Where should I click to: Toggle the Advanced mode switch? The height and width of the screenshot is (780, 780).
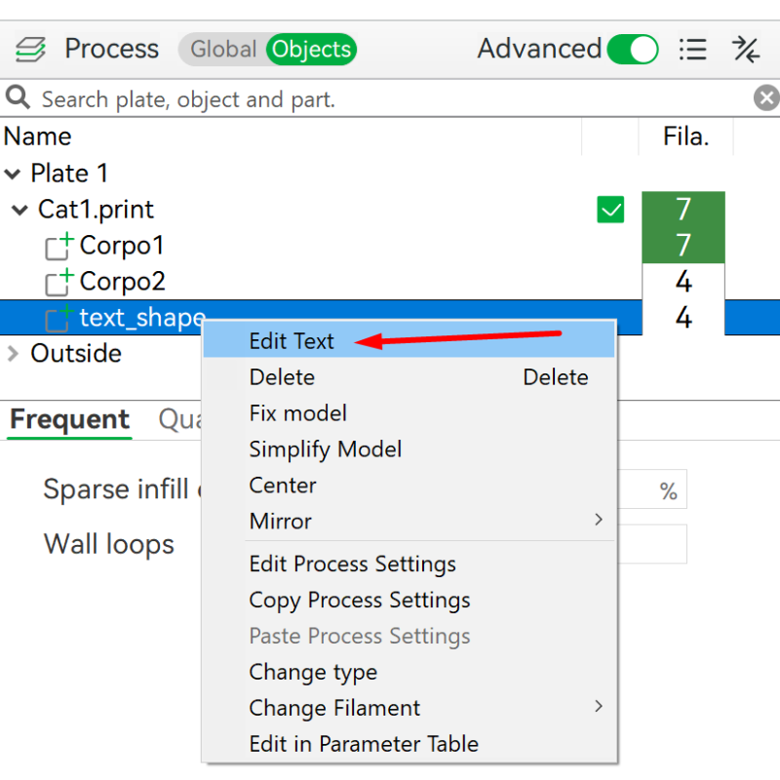[x=632, y=49]
